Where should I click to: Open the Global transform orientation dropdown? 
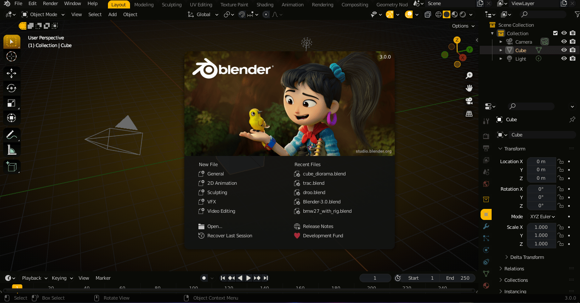204,14
